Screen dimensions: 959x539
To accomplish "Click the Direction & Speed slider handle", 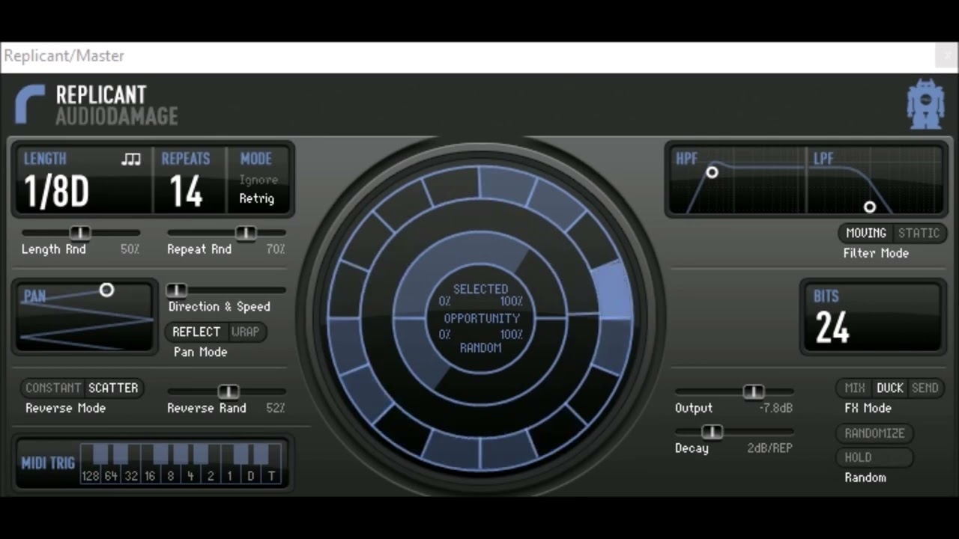I will pyautogui.click(x=176, y=290).
